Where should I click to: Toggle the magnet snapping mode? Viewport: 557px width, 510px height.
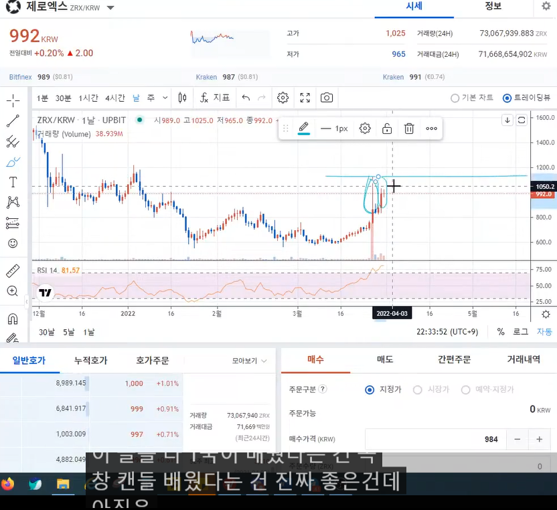(x=13, y=319)
